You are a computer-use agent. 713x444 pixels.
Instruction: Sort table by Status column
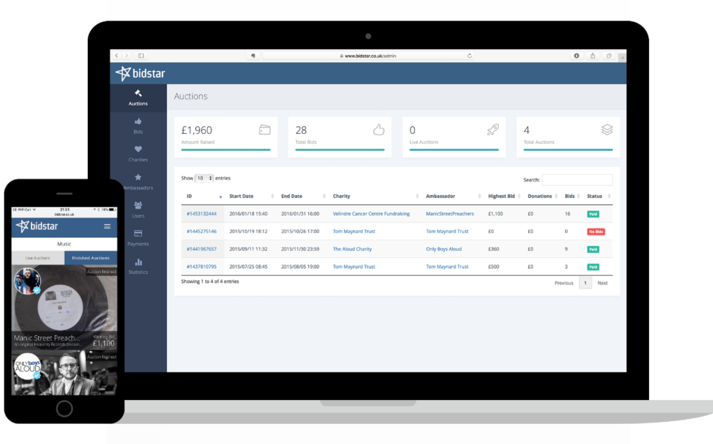click(x=598, y=196)
